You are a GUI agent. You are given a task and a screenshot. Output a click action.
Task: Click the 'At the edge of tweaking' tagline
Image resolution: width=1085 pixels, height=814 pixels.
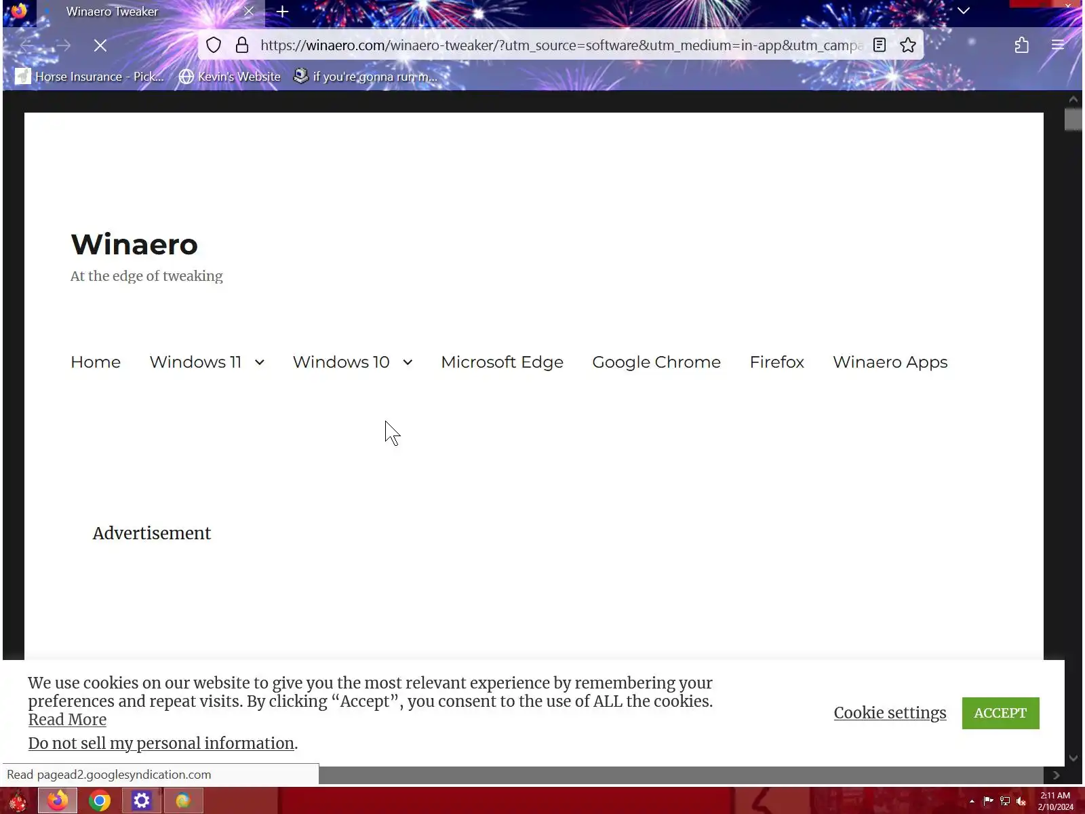click(146, 276)
